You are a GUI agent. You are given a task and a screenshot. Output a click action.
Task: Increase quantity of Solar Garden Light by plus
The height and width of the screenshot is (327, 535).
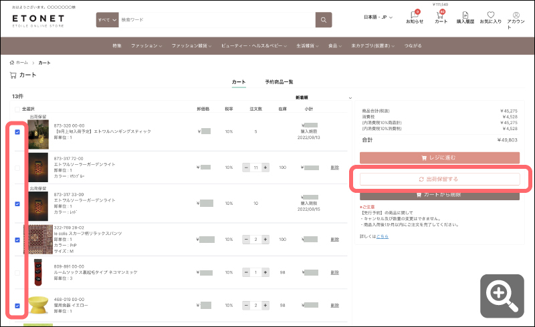tap(265, 168)
